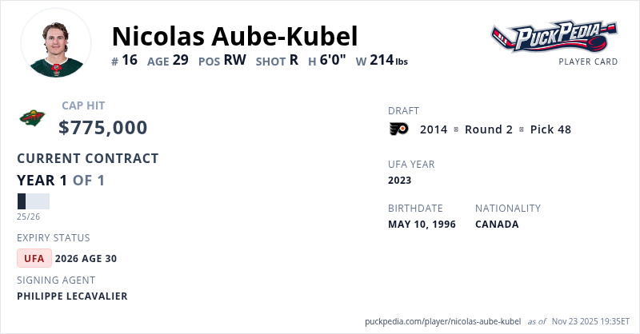The width and height of the screenshot is (640, 334).
Task: Click the jersey number 16
Action: (130, 60)
